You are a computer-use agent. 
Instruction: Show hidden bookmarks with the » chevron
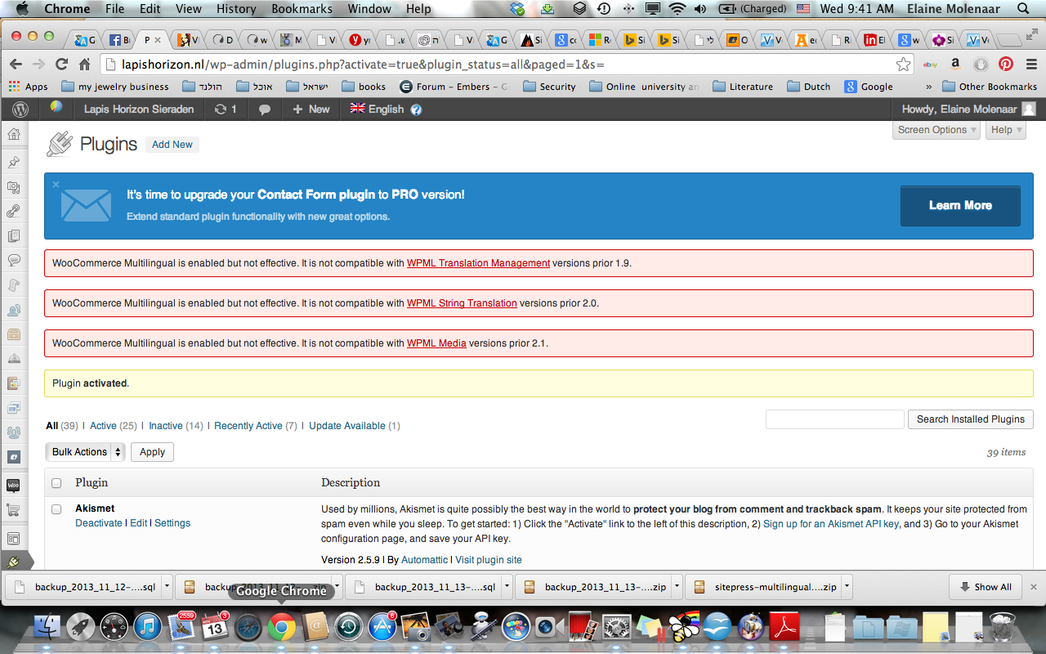pyautogui.click(x=928, y=87)
